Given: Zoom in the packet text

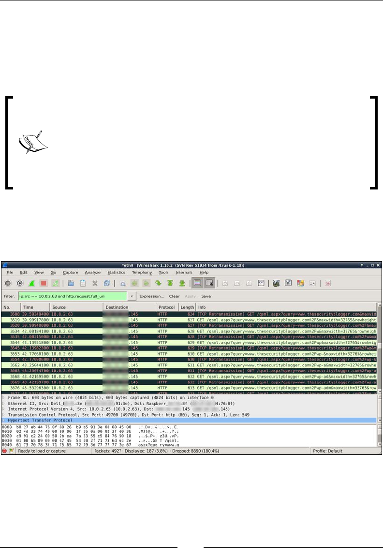Looking at the screenshot, I should 225,283.
